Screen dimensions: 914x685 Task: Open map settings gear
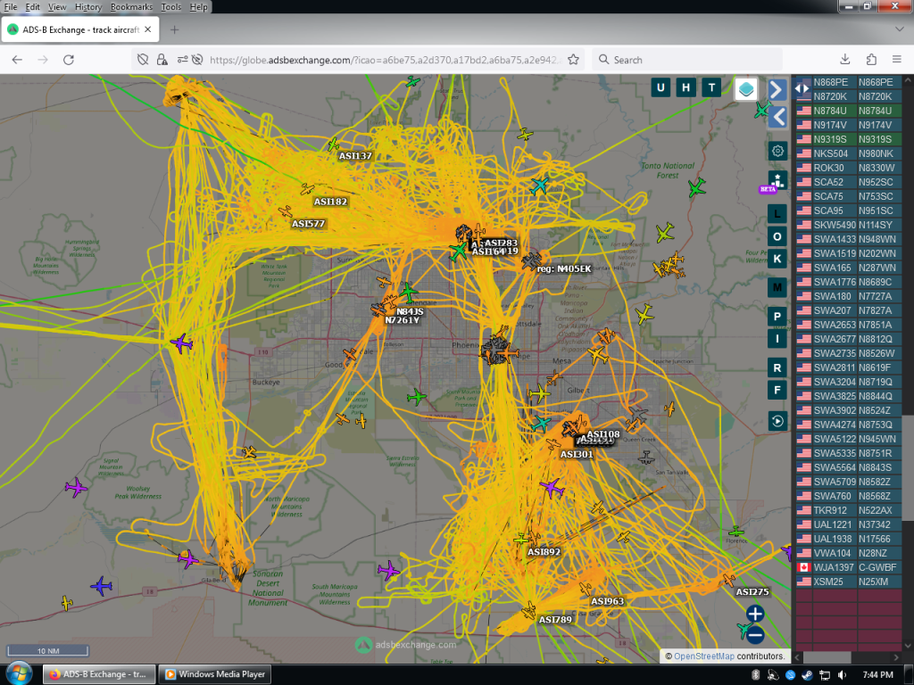coord(777,152)
